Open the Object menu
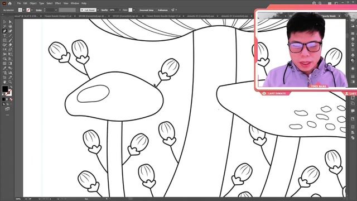The image size is (357, 201). click(x=33, y=3)
